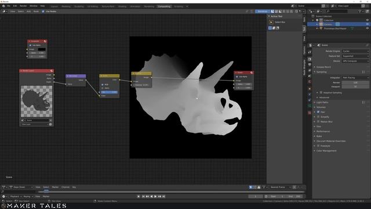The width and height of the screenshot is (371, 209).
Task: Toggle the Alpha checkbox on the Invert node
Action: click(103, 88)
